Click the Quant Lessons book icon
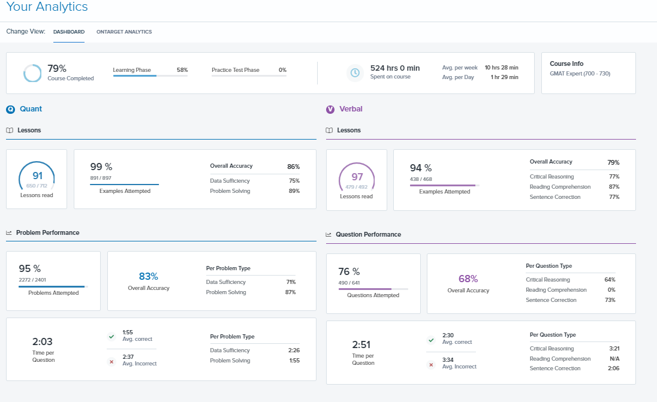The image size is (657, 402). click(10, 130)
